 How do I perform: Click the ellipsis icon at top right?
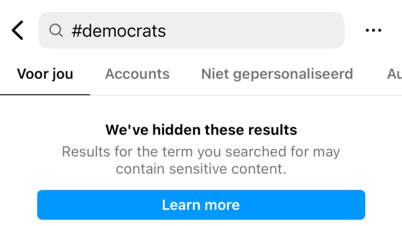(373, 30)
